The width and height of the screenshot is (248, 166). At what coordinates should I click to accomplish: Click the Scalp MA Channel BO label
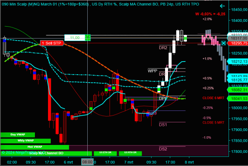(46, 153)
